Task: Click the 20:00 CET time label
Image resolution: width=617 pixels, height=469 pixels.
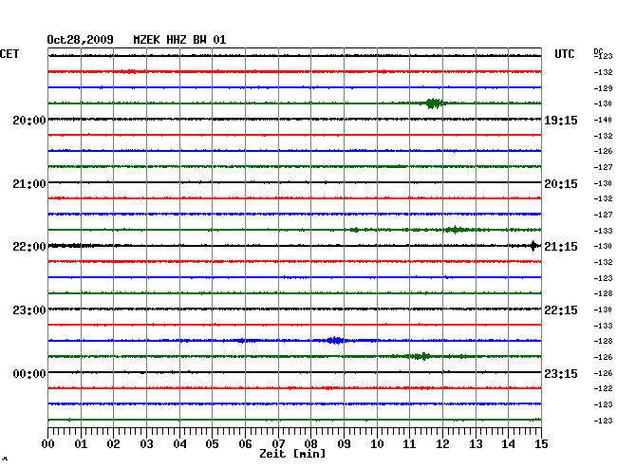Action: click(x=29, y=120)
